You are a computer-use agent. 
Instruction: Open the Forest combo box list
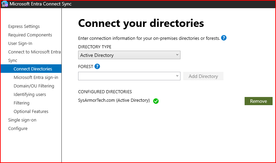pyautogui.click(x=177, y=76)
